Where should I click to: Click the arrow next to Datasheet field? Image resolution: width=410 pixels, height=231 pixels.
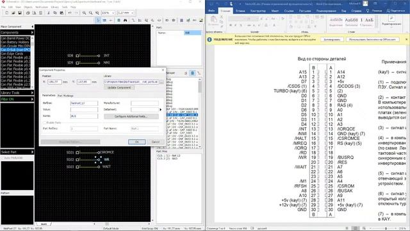161,110
